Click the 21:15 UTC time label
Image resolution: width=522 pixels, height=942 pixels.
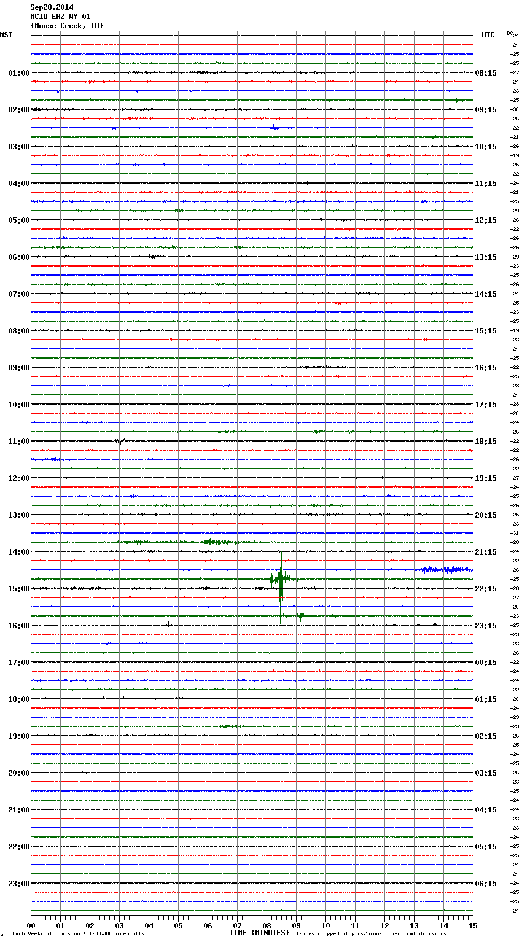[486, 552]
